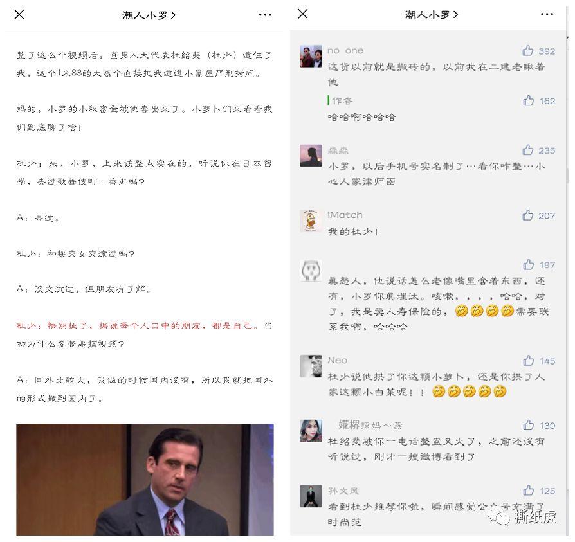Like the comment with 235 likes
The width and height of the screenshot is (575, 542).
tap(527, 150)
